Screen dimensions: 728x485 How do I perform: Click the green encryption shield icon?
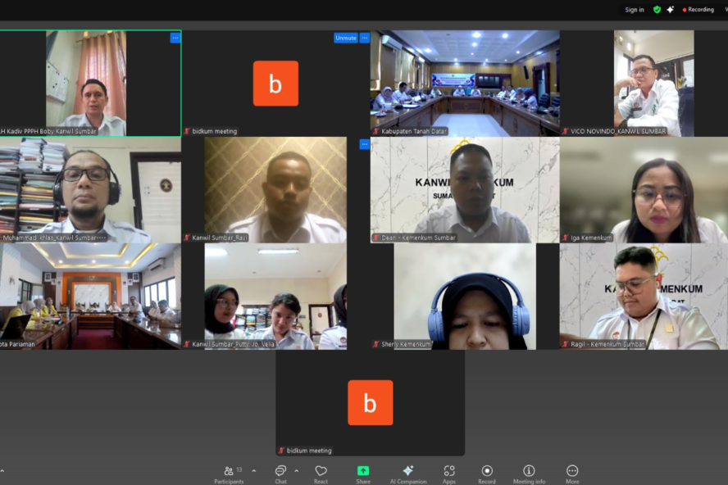point(657,10)
